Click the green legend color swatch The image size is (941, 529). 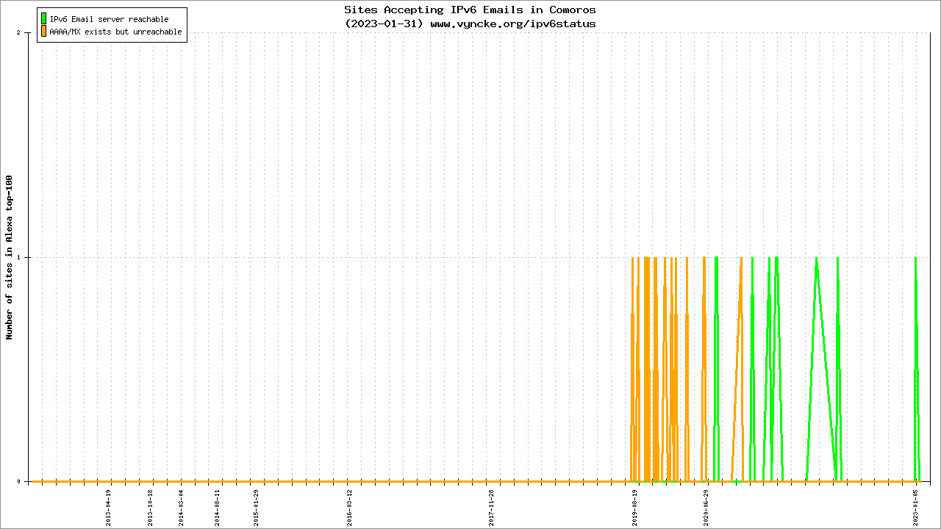[x=44, y=19]
